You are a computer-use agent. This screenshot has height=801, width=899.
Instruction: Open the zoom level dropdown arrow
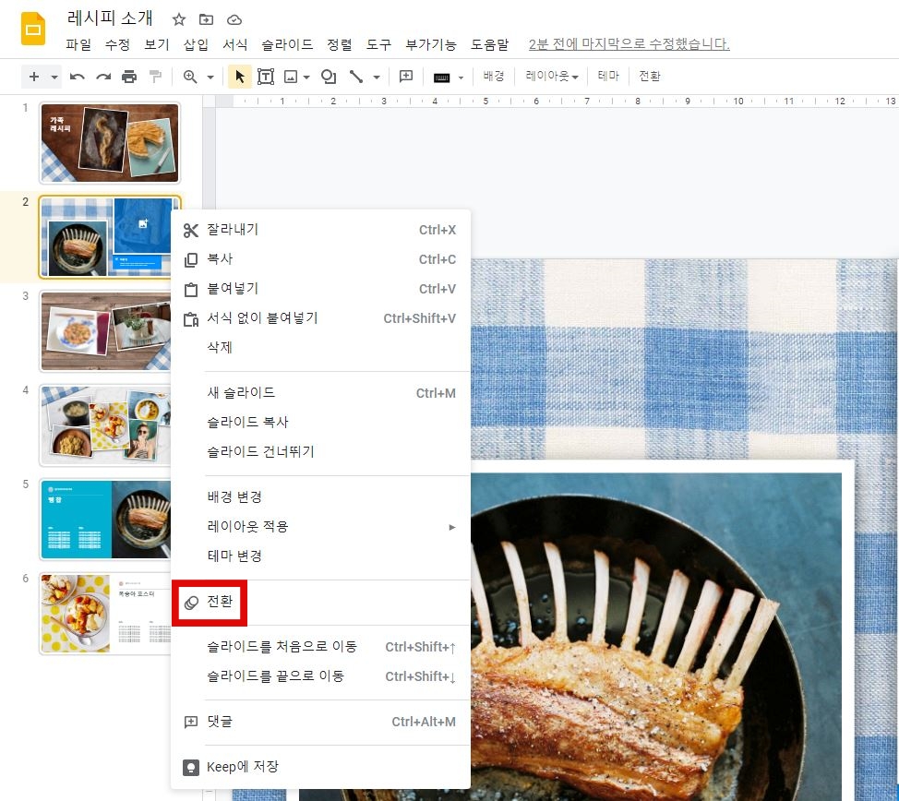pos(210,77)
